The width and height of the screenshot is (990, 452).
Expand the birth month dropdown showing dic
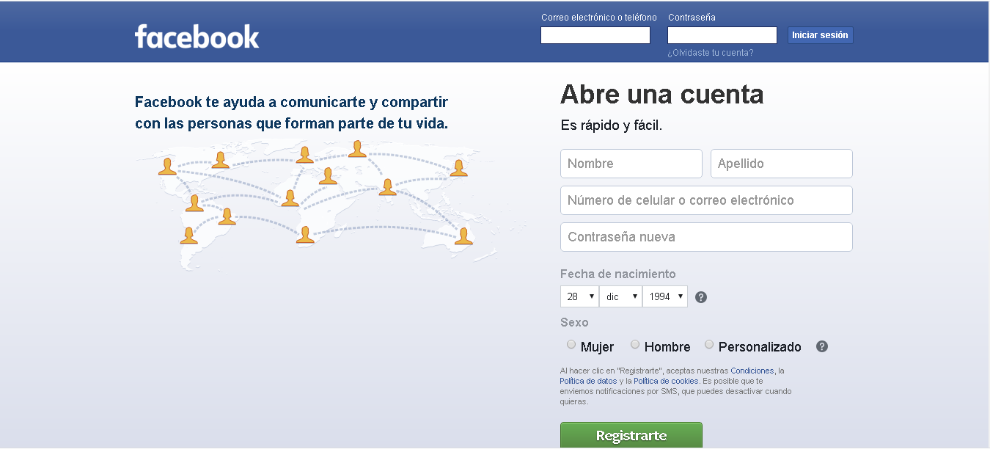(620, 296)
